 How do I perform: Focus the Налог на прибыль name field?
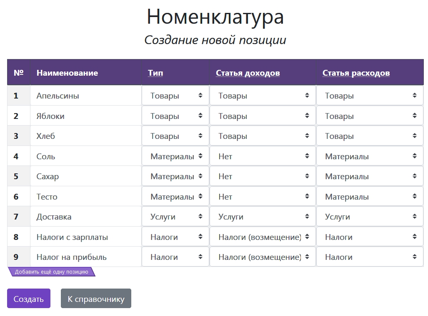[x=86, y=257]
